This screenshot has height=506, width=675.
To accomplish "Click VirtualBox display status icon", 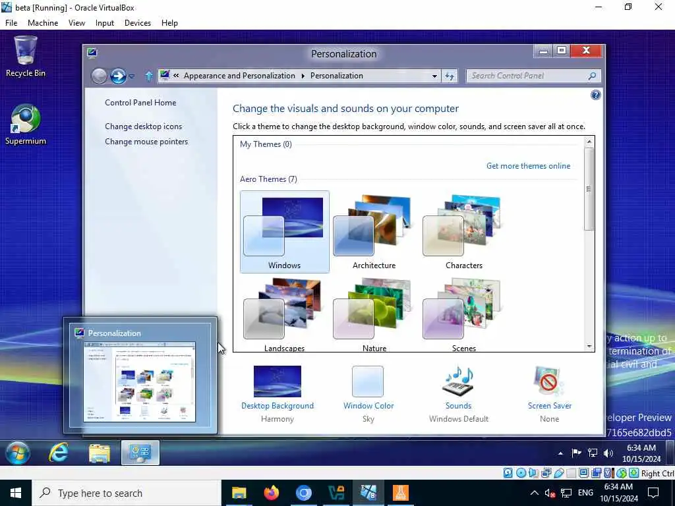I will [584, 473].
